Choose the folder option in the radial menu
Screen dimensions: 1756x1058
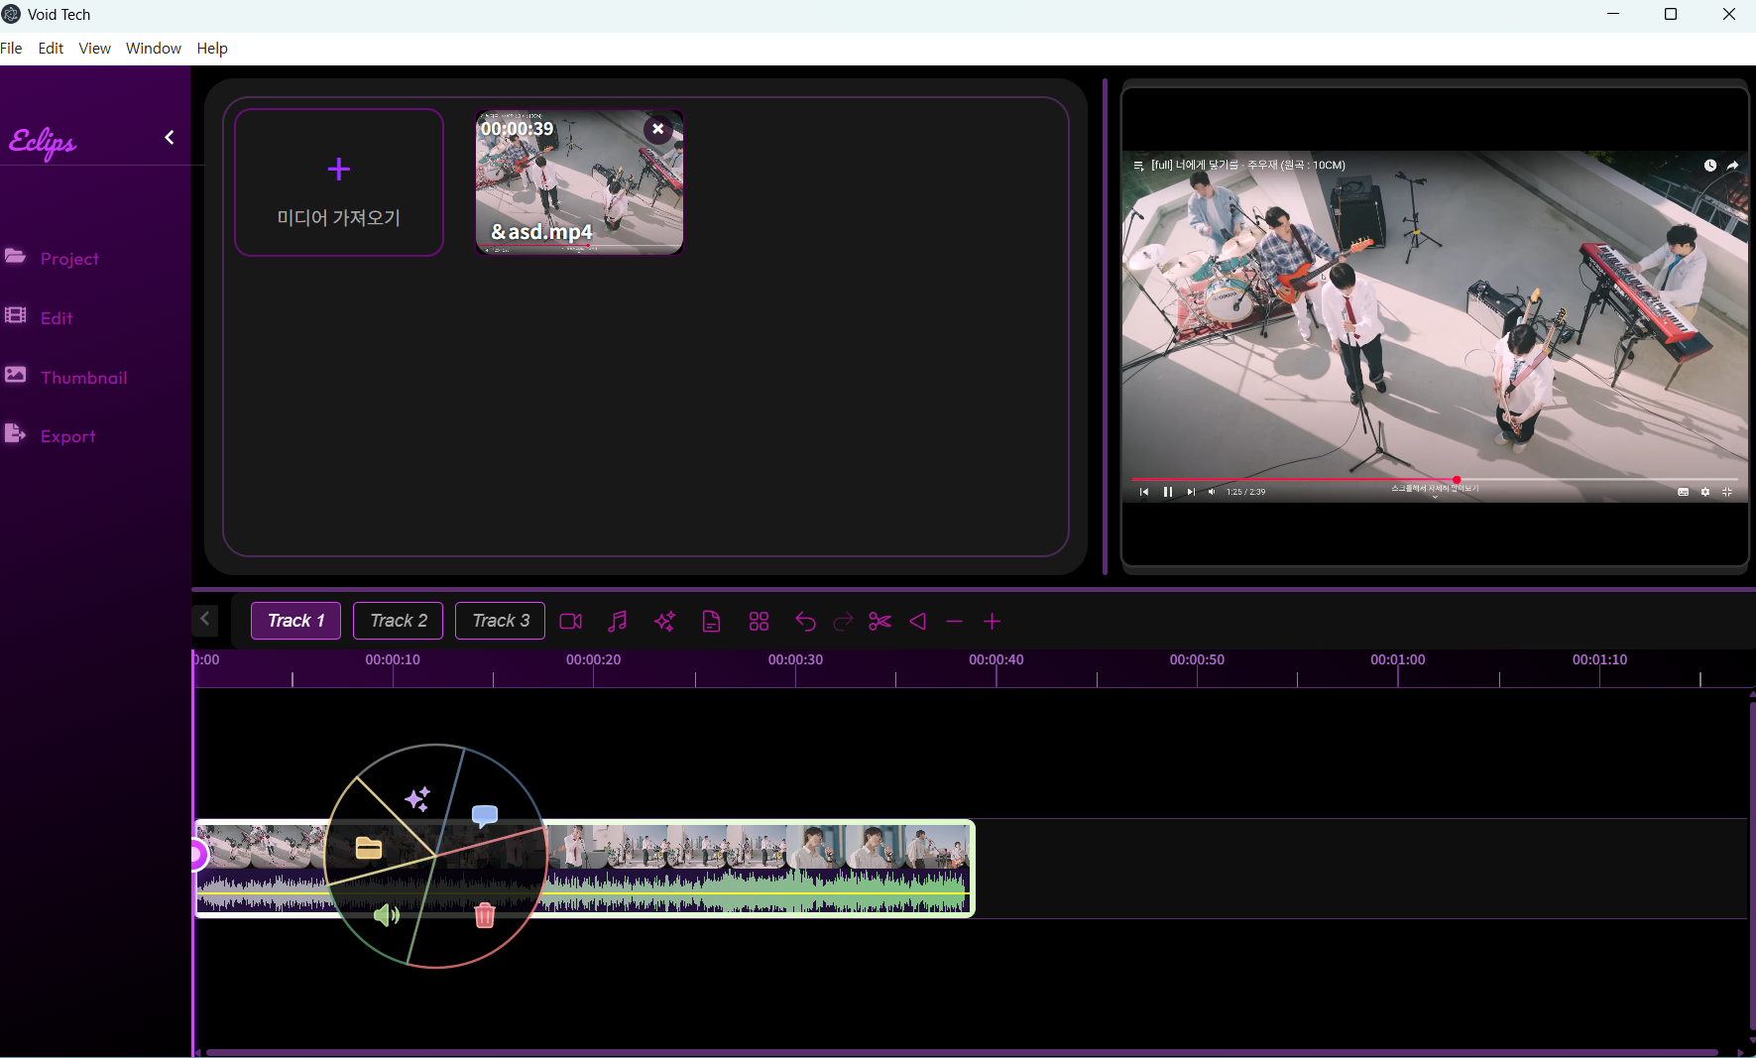pyautogui.click(x=369, y=848)
